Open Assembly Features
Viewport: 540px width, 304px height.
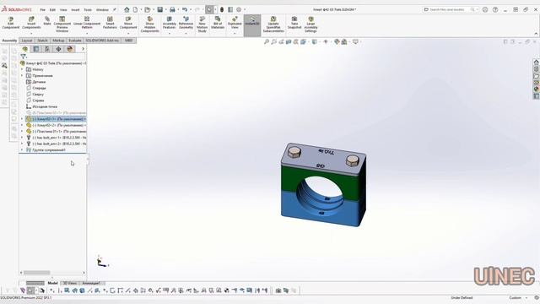170,23
